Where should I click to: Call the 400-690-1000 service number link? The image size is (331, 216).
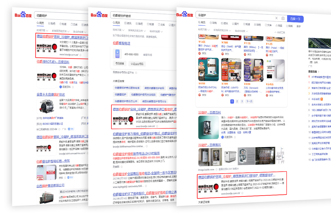point(132,54)
